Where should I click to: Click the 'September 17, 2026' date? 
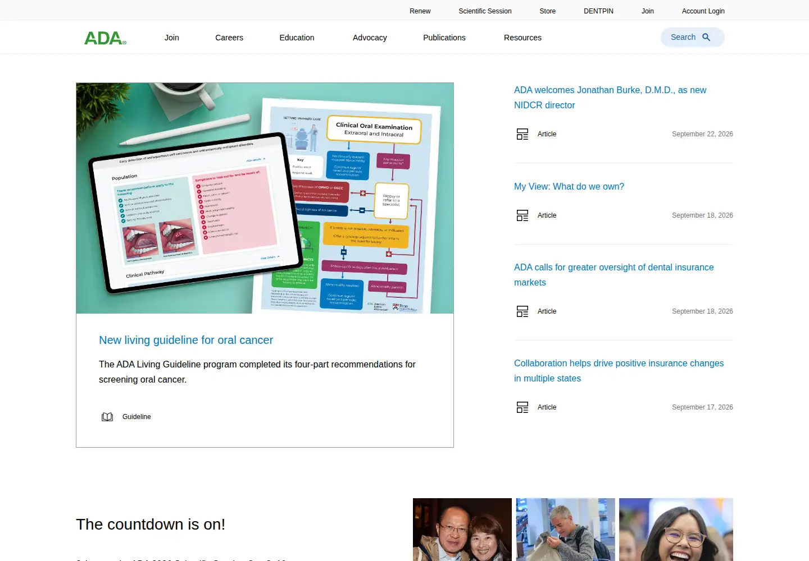point(702,407)
